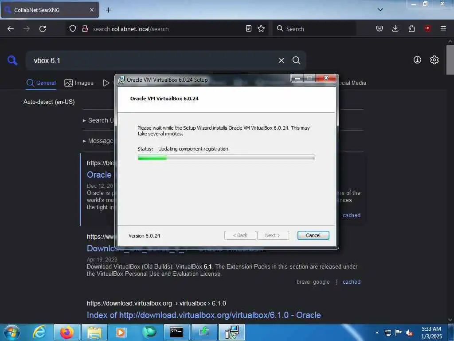The width and height of the screenshot is (454, 341).
Task: Open a new browser tab
Action: point(108,10)
